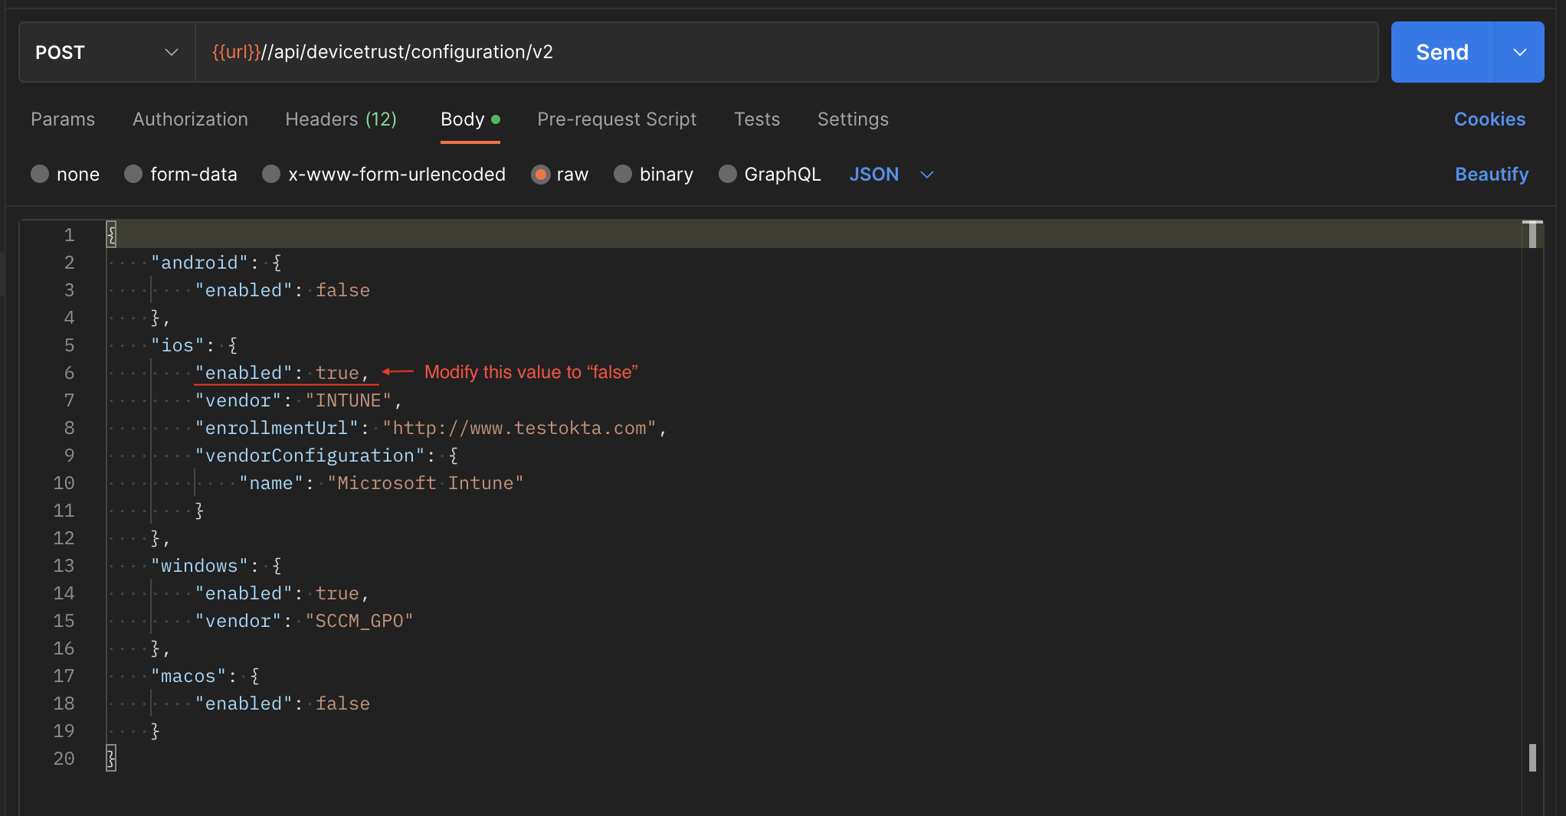Click the Cookies link
This screenshot has height=816, width=1566.
pyautogui.click(x=1489, y=119)
